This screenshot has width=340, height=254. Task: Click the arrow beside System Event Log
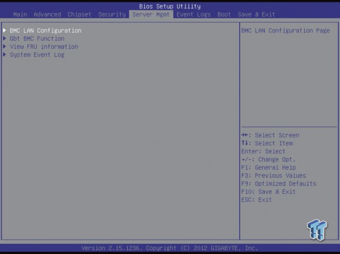[4, 54]
